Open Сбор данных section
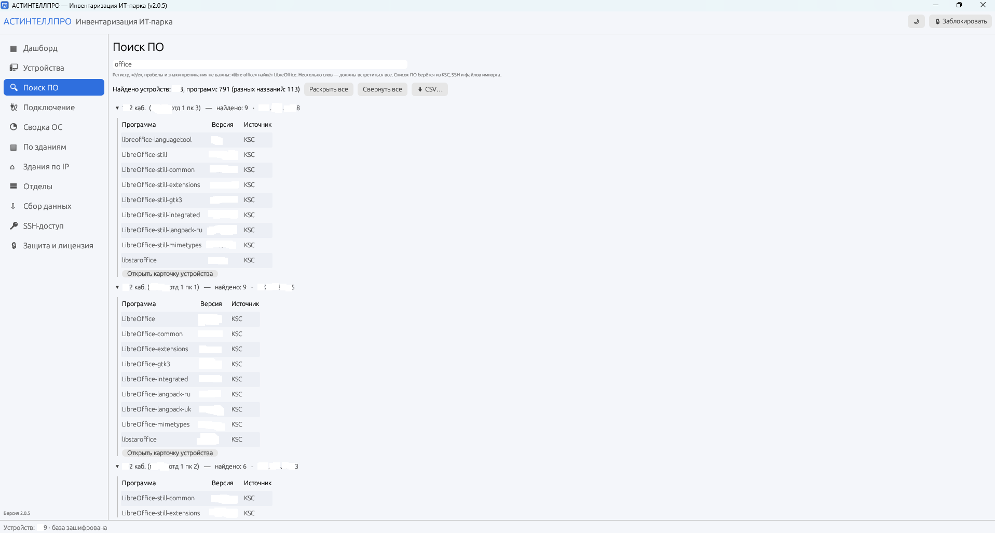Image resolution: width=995 pixels, height=533 pixels. 54,206
